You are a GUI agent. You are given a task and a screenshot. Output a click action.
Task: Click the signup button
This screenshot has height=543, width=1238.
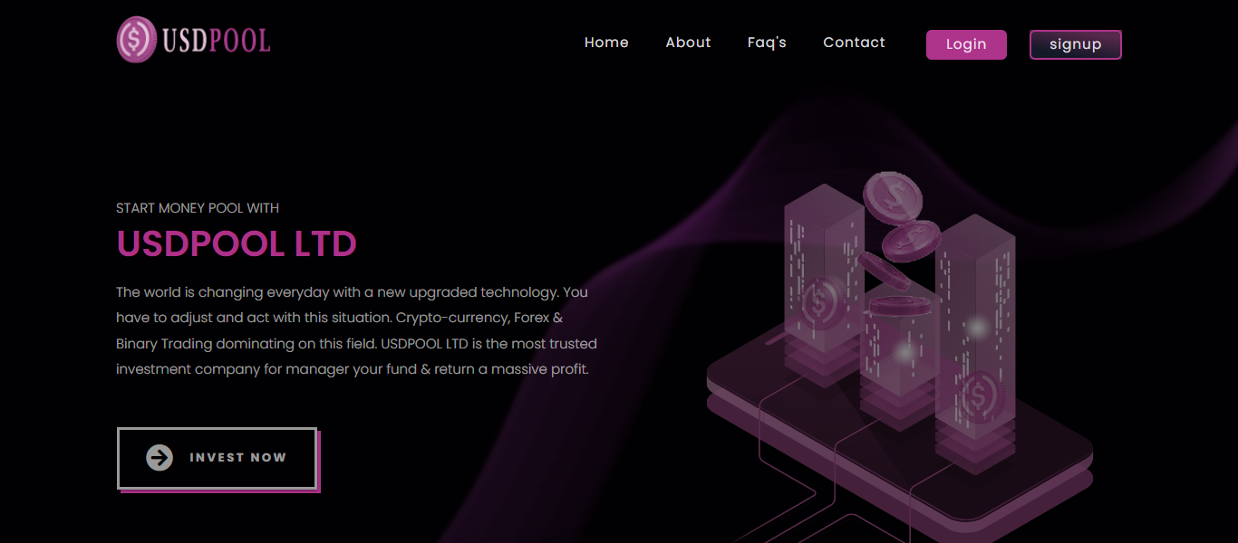click(x=1075, y=44)
